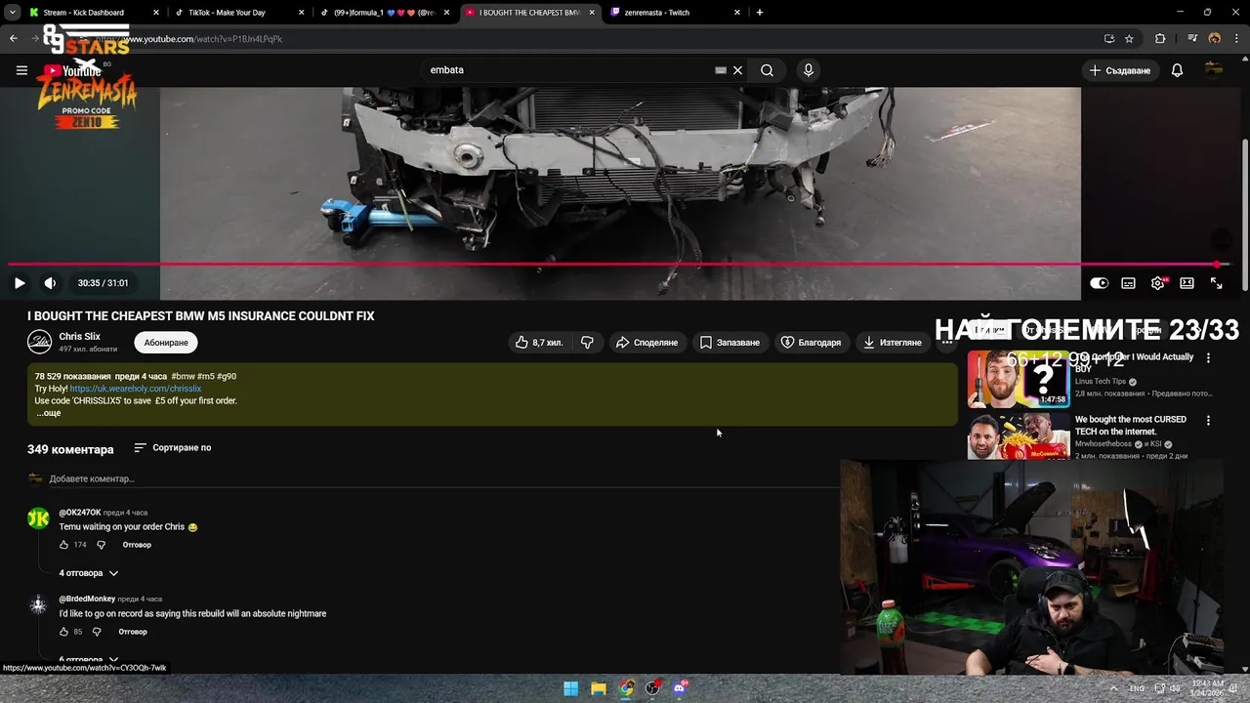Open the player settings gear
The height and width of the screenshot is (703, 1250).
(x=1157, y=283)
